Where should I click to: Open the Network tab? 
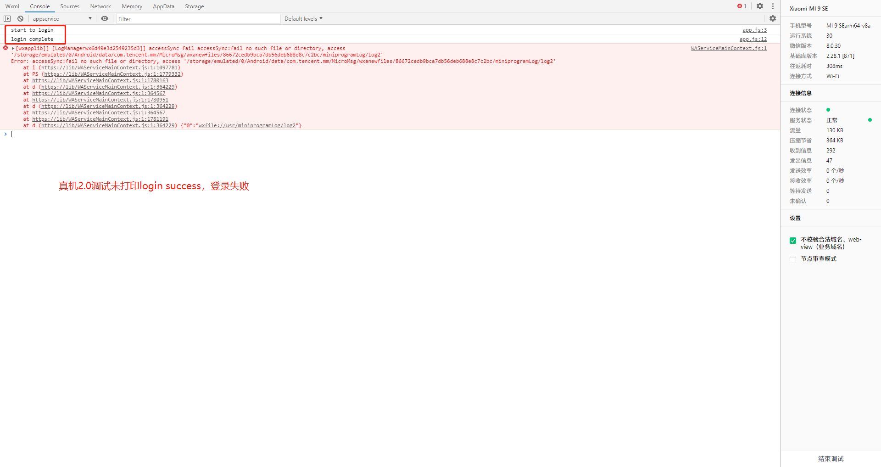[100, 6]
